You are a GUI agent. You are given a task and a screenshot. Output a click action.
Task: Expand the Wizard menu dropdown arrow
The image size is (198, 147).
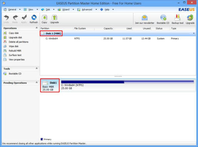[x=73, y=10]
